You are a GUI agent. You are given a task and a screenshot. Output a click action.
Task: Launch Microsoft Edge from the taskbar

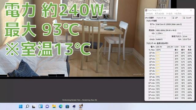61,106
